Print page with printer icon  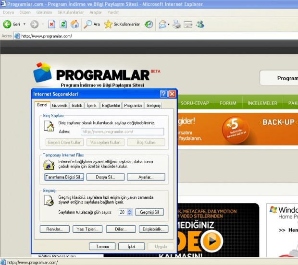(176, 24)
